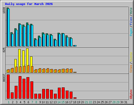
Task: Click the 'Files' legend label
Action: pyautogui.click(x=131, y=21)
